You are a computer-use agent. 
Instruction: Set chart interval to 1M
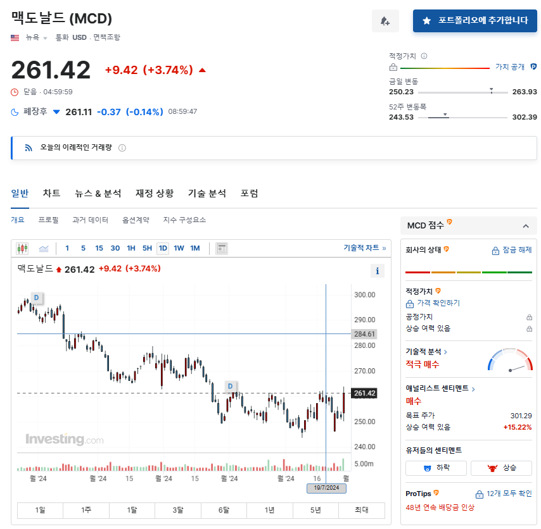(195, 248)
